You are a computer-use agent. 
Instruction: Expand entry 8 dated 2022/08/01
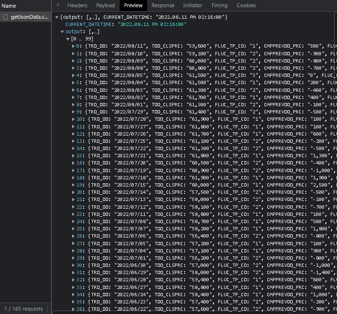point(73,104)
